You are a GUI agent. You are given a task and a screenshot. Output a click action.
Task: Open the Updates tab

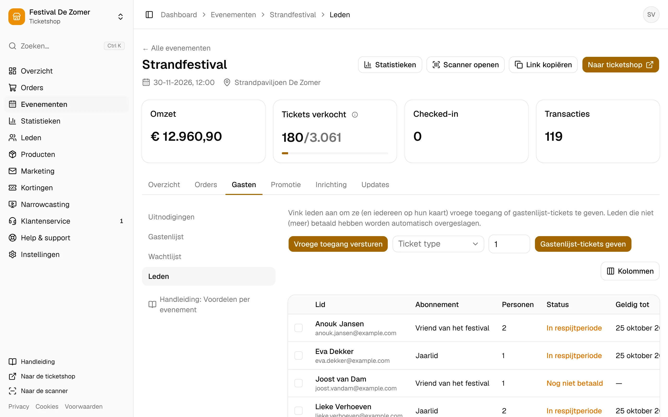click(x=375, y=185)
